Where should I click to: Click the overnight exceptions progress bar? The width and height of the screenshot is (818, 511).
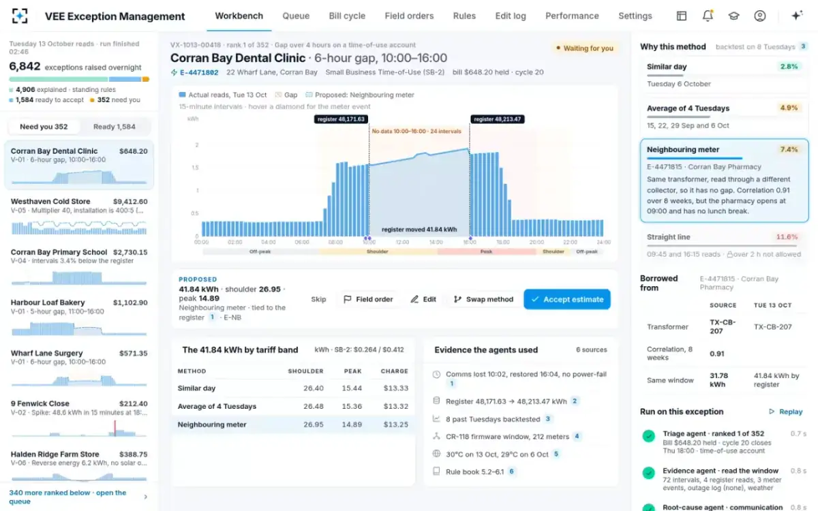[79, 79]
